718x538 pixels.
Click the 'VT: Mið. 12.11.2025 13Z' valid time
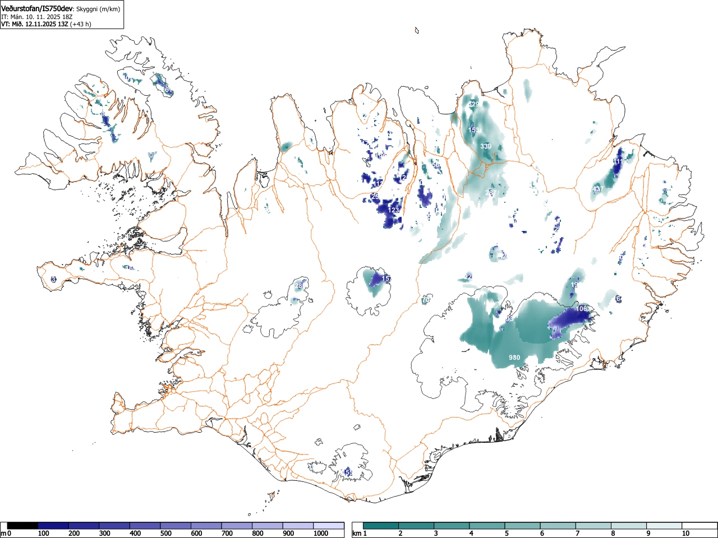click(x=34, y=24)
